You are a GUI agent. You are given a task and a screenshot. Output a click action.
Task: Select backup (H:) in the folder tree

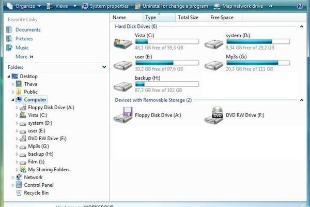click(41, 154)
